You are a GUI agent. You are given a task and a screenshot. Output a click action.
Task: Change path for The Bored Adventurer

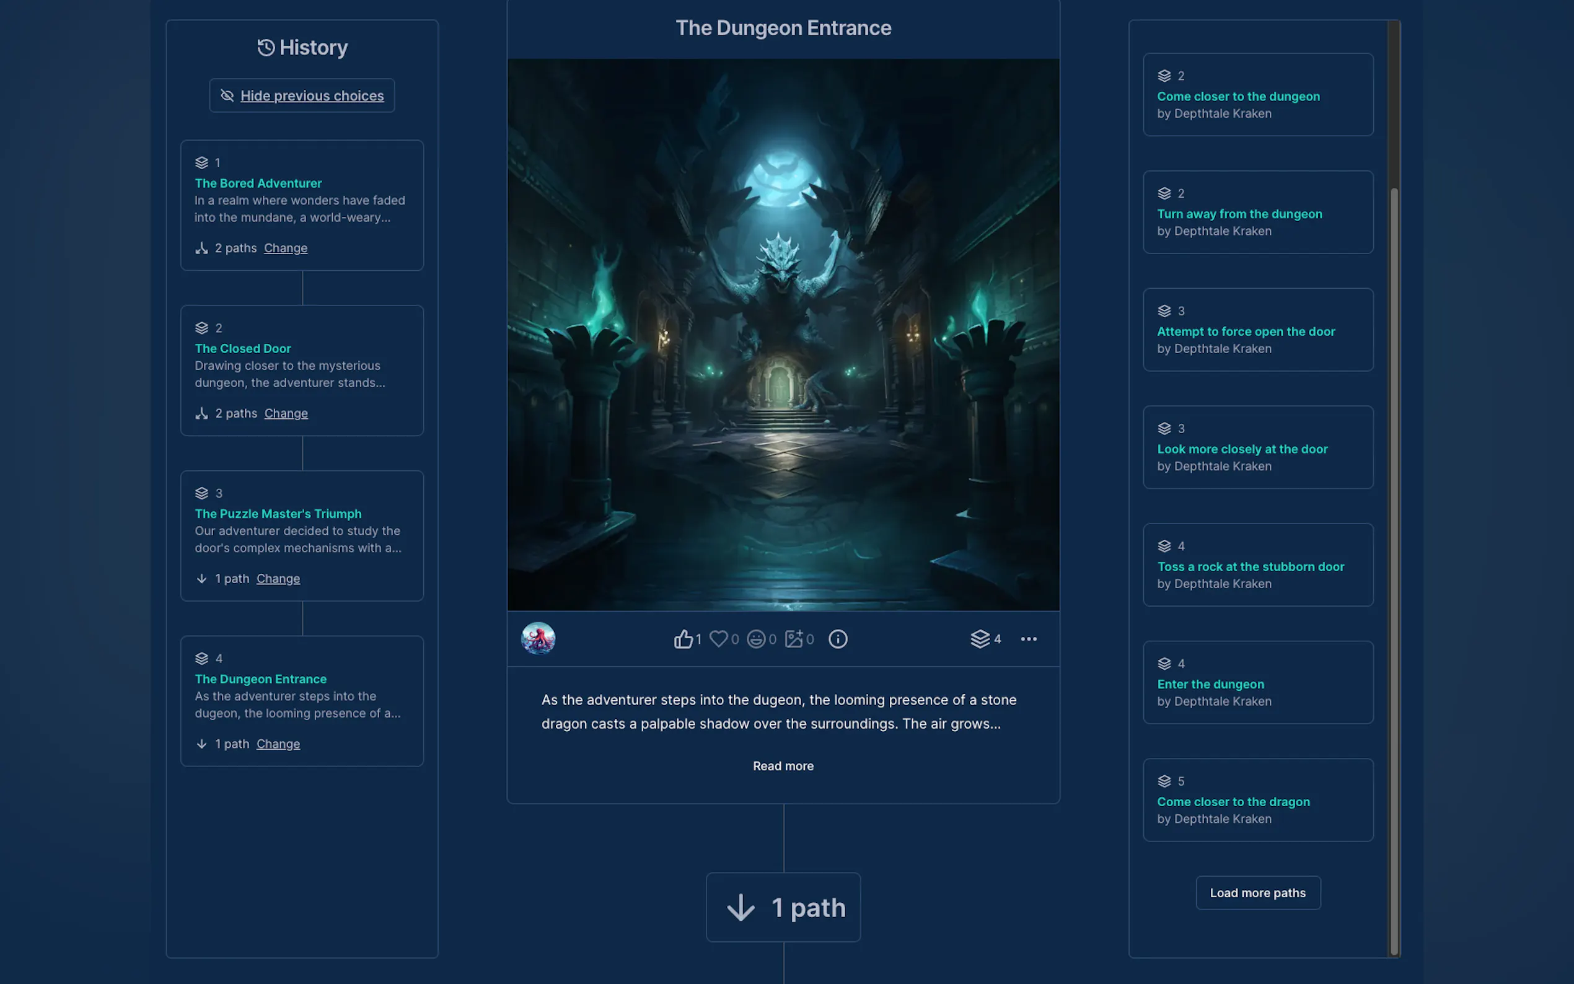[x=285, y=248]
